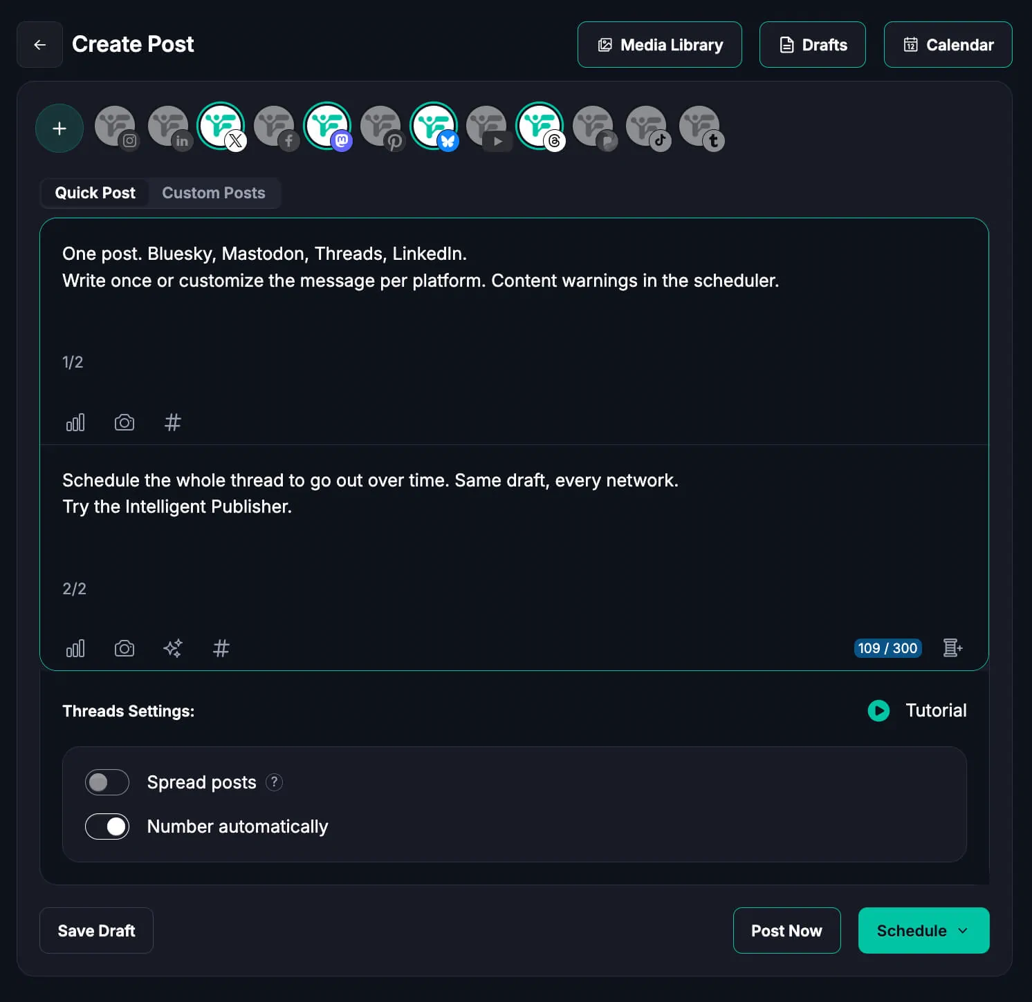This screenshot has height=1002, width=1032.
Task: Disable the Number automatically toggle
Action: tap(107, 826)
